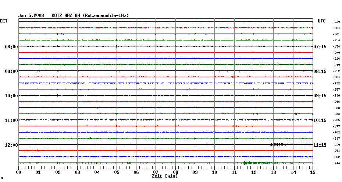Click the '00' minute axis label
Viewport: 342px width, 182px height.
18,172
